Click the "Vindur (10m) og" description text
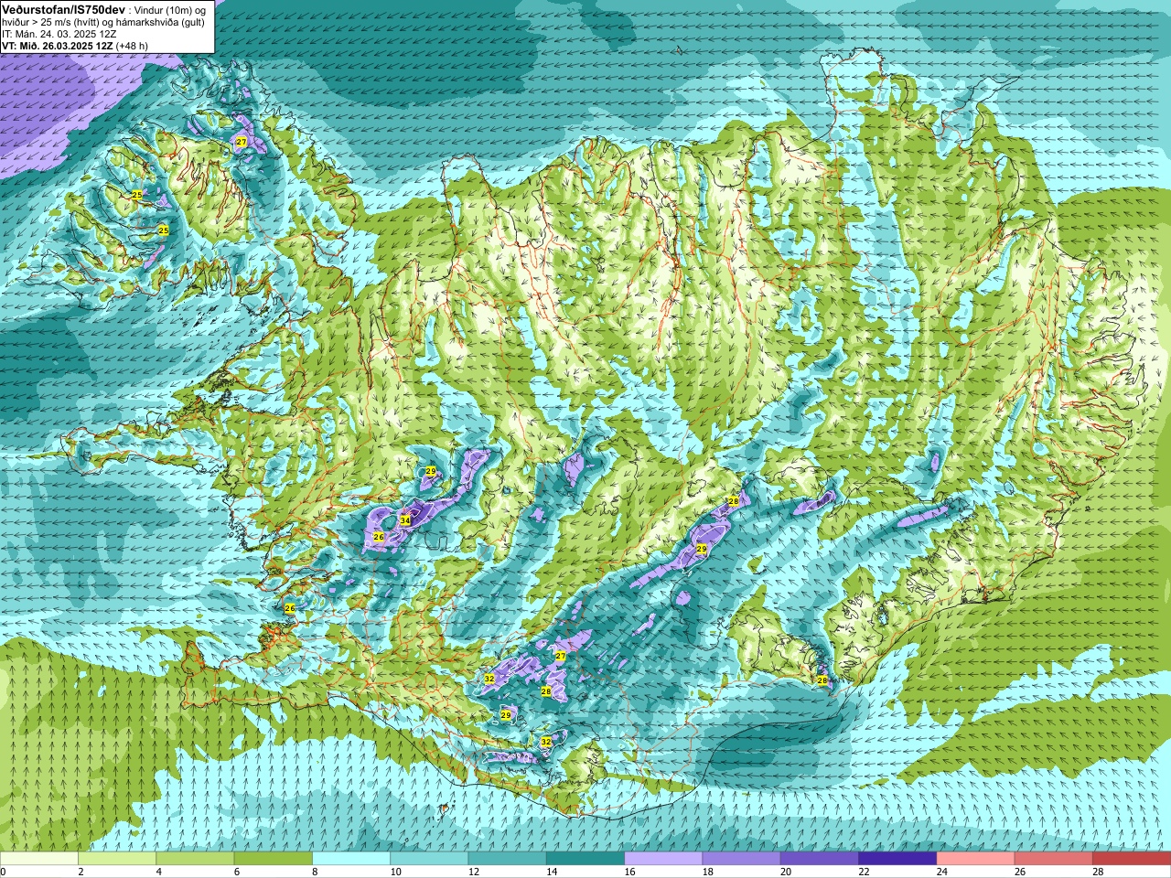Screen dimensions: 1171x878 [x=171, y=9]
